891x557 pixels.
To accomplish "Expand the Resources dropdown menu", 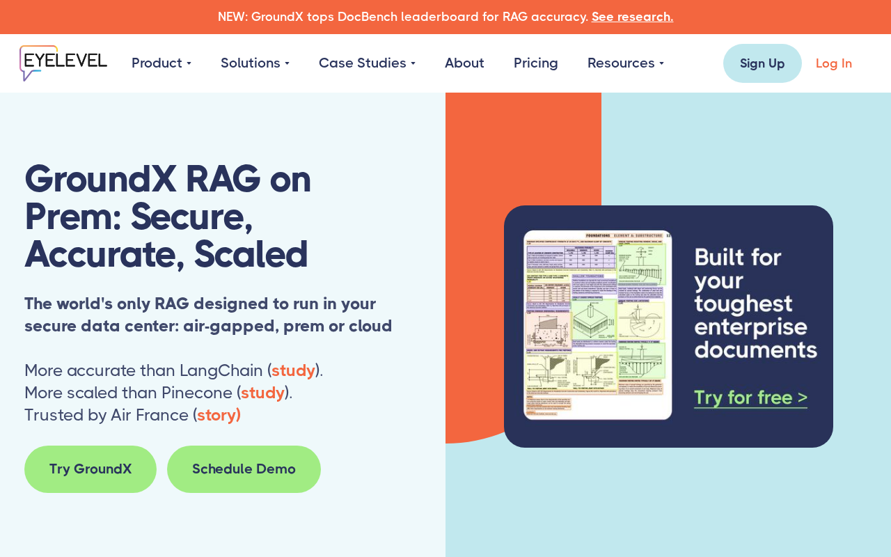I will (626, 63).
